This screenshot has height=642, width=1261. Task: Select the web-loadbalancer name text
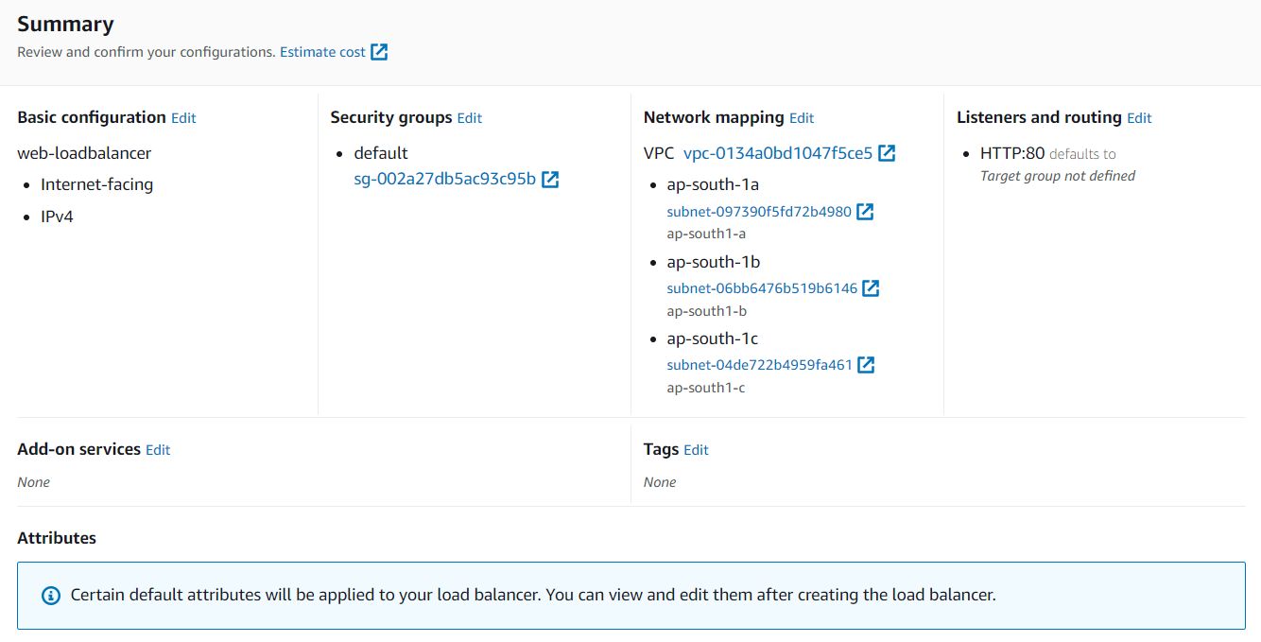[84, 153]
